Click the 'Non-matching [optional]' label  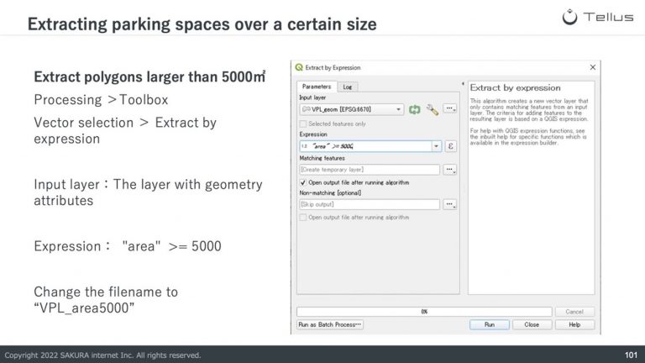click(330, 192)
